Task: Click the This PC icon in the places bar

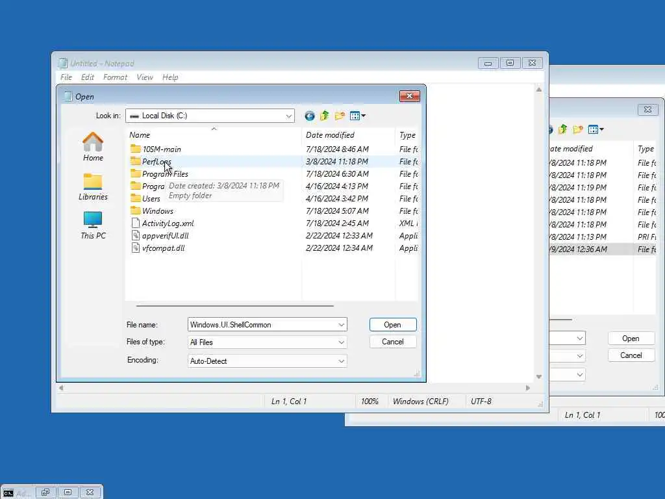Action: [x=93, y=225]
